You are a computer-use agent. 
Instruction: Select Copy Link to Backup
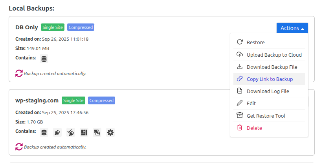pyautogui.click(x=270, y=79)
